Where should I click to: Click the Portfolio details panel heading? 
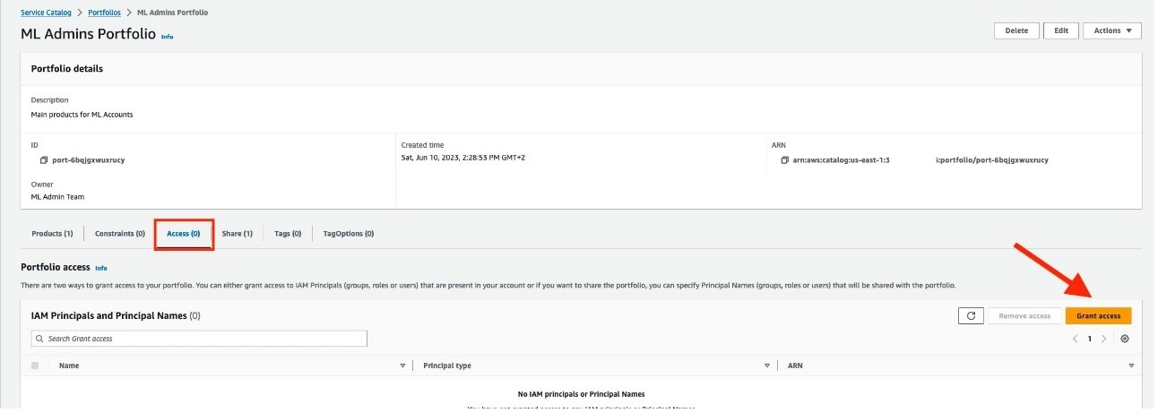(67, 68)
